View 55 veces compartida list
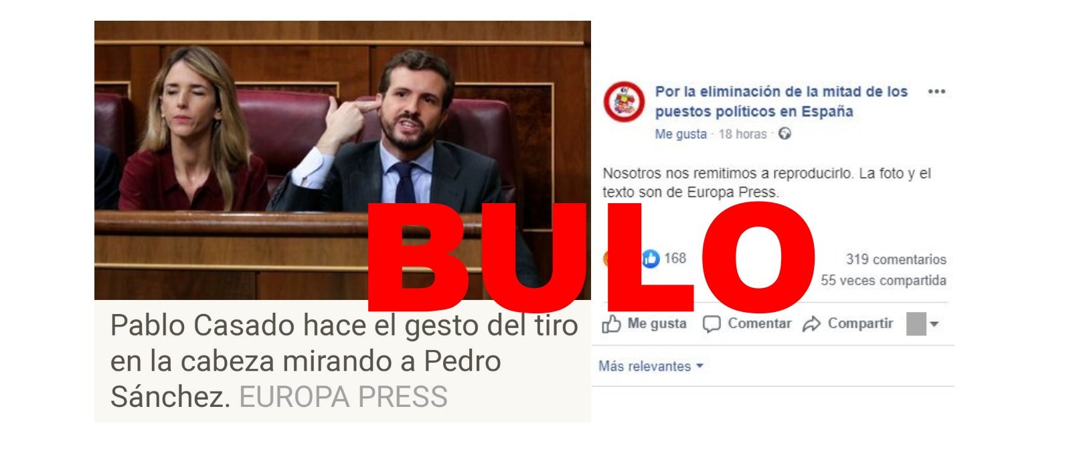 [884, 280]
